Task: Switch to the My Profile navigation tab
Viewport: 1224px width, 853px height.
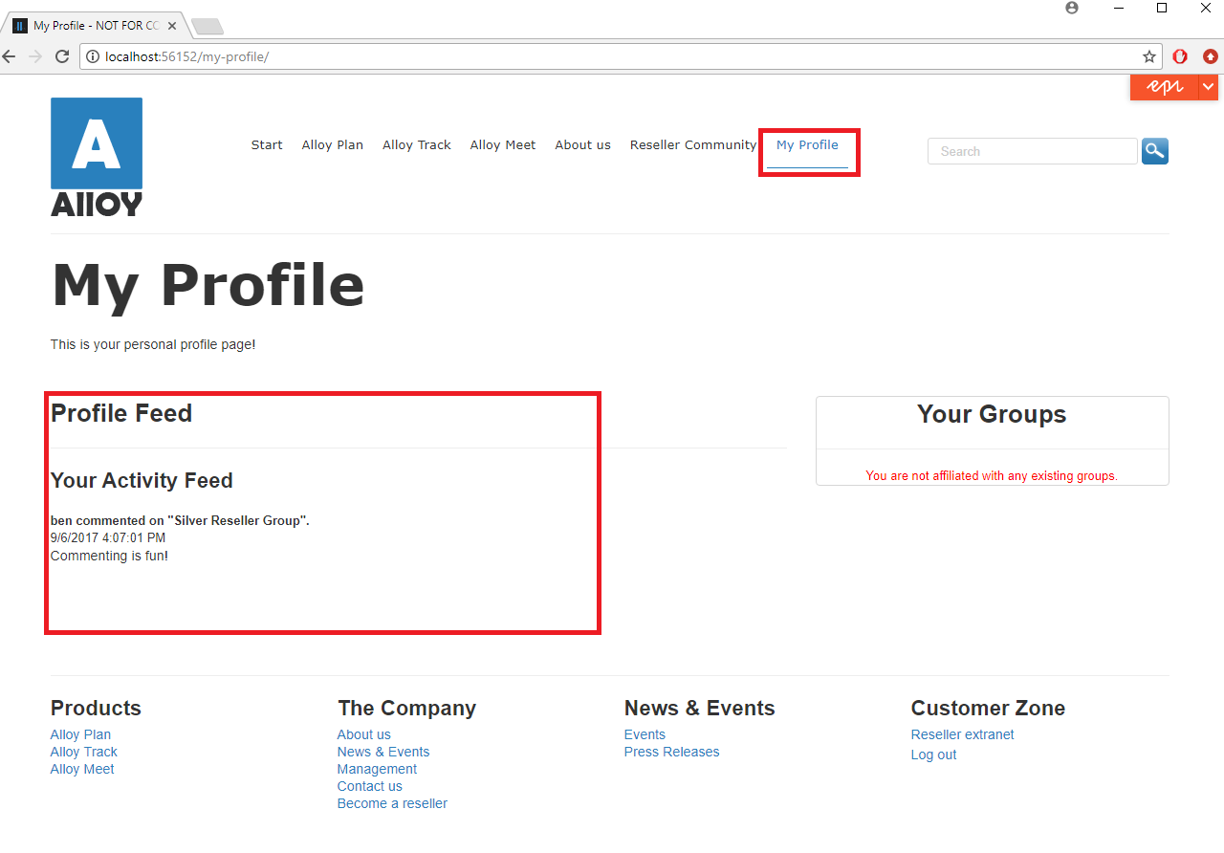Action: 808,145
